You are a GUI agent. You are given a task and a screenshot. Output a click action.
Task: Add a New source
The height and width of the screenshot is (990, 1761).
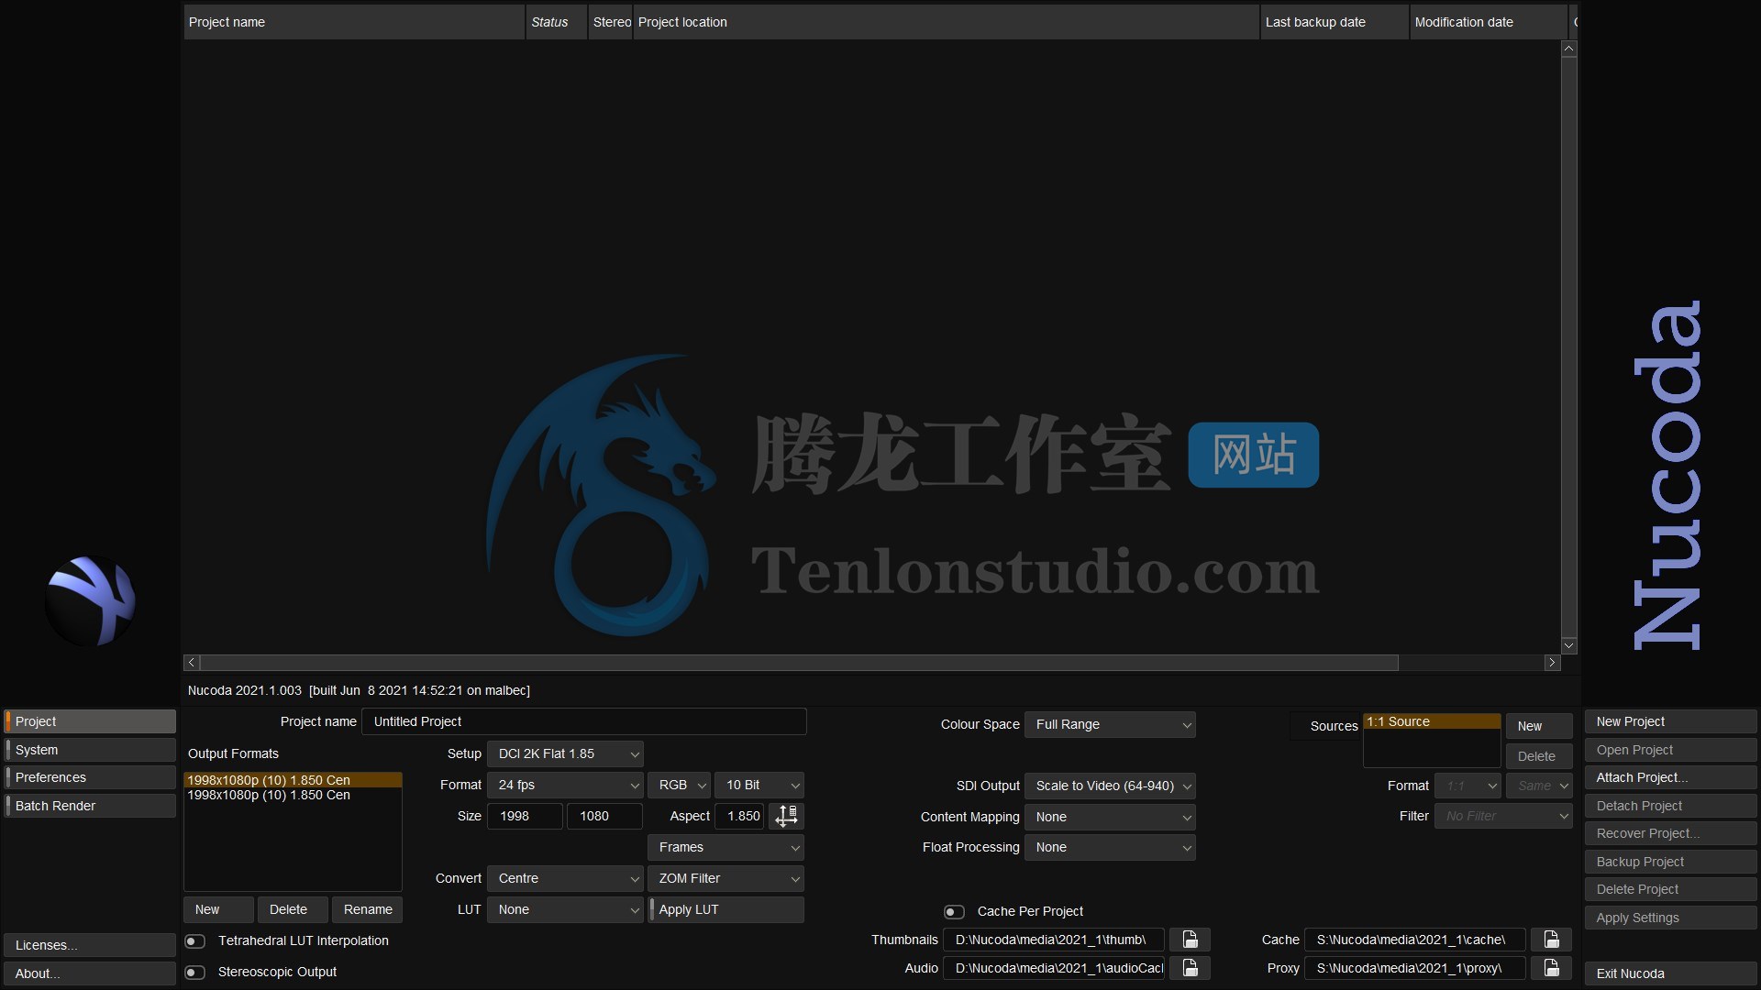pos(1539,726)
